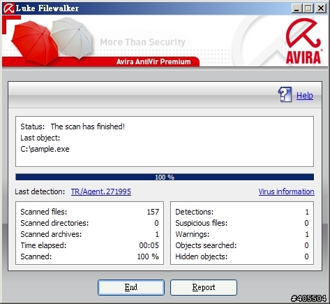Click the 'Scanned:' label
330x304 pixels.
point(36,256)
